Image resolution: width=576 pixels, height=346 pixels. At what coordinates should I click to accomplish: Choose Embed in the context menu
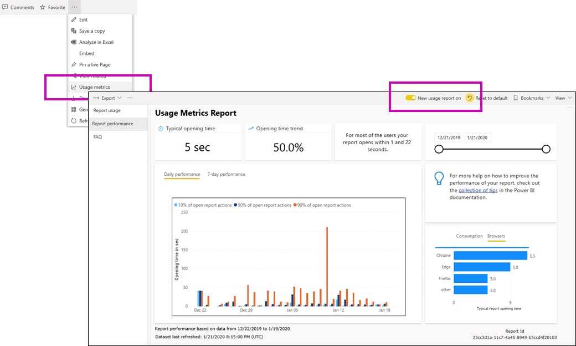tap(87, 54)
